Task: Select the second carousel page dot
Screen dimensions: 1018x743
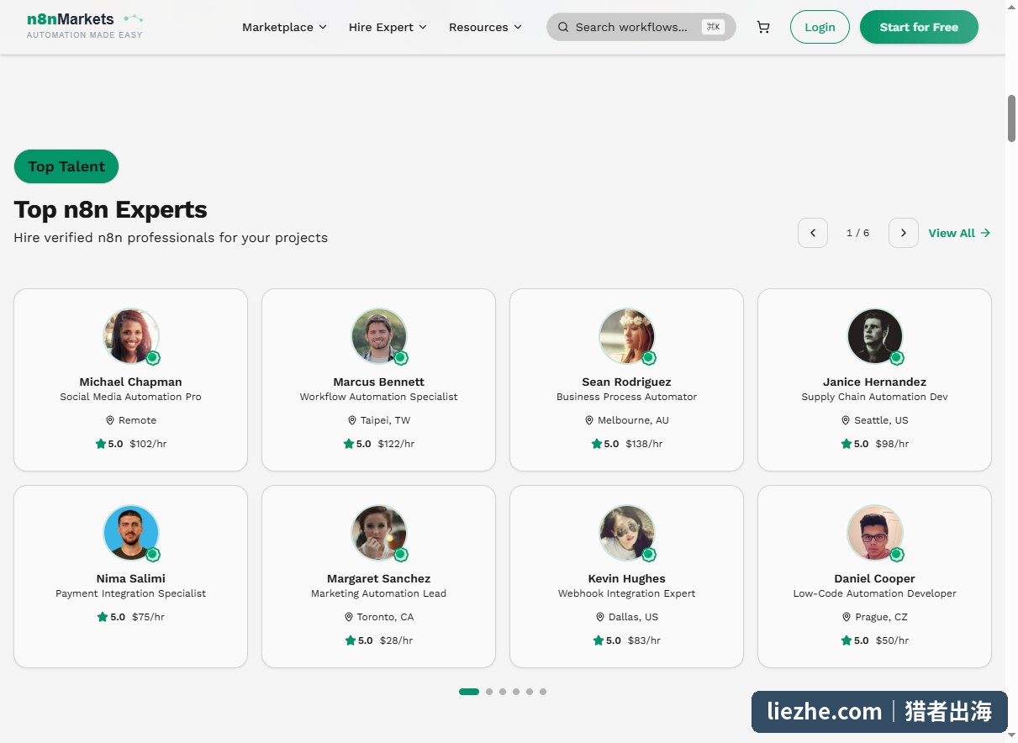Action: pyautogui.click(x=489, y=692)
